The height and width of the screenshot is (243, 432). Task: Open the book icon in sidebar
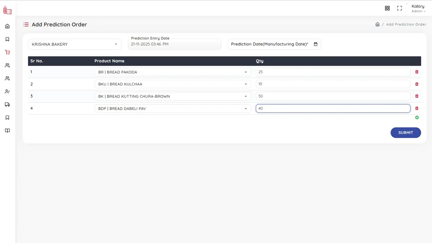(x=7, y=131)
